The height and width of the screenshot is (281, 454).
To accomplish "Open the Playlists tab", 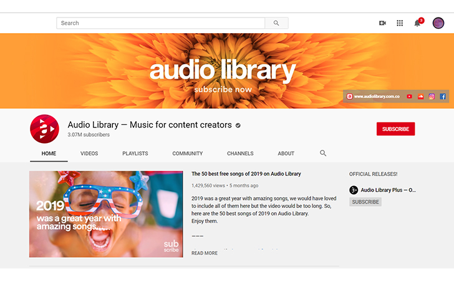I will point(135,154).
